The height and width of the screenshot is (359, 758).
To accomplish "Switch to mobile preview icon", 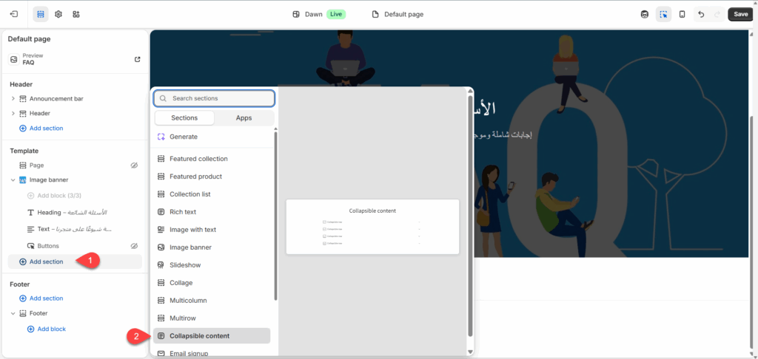I will tap(682, 14).
